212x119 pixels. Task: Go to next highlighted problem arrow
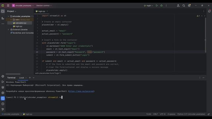205,16
